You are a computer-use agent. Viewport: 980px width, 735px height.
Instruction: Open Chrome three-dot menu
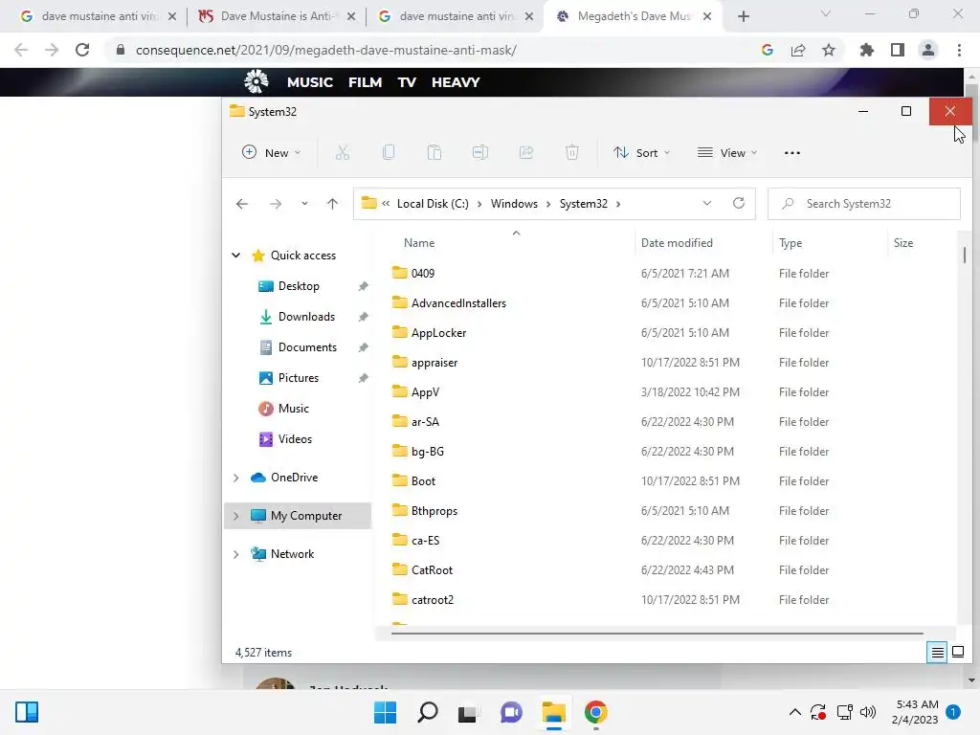coord(959,50)
